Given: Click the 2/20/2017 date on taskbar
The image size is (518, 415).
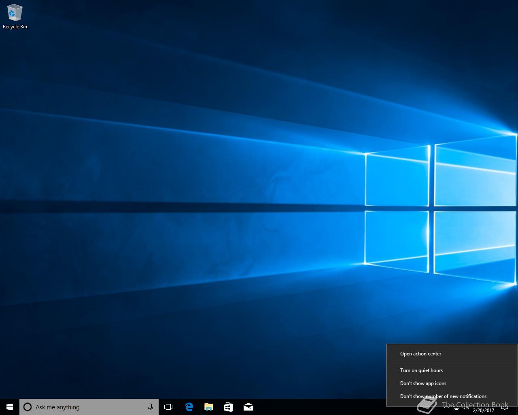Looking at the screenshot, I should point(484,411).
